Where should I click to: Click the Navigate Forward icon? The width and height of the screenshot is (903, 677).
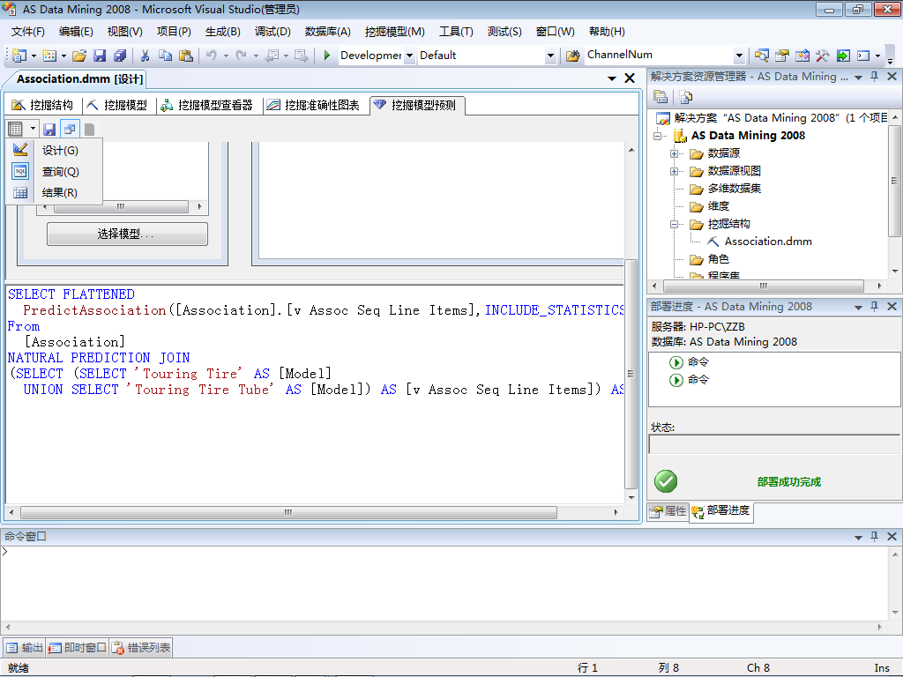301,56
